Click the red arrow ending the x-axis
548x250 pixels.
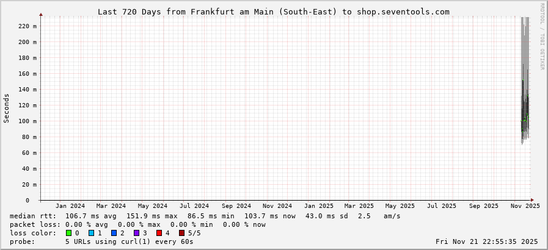point(532,200)
